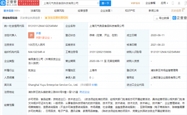Click 批发业 industry value

click(32, 70)
